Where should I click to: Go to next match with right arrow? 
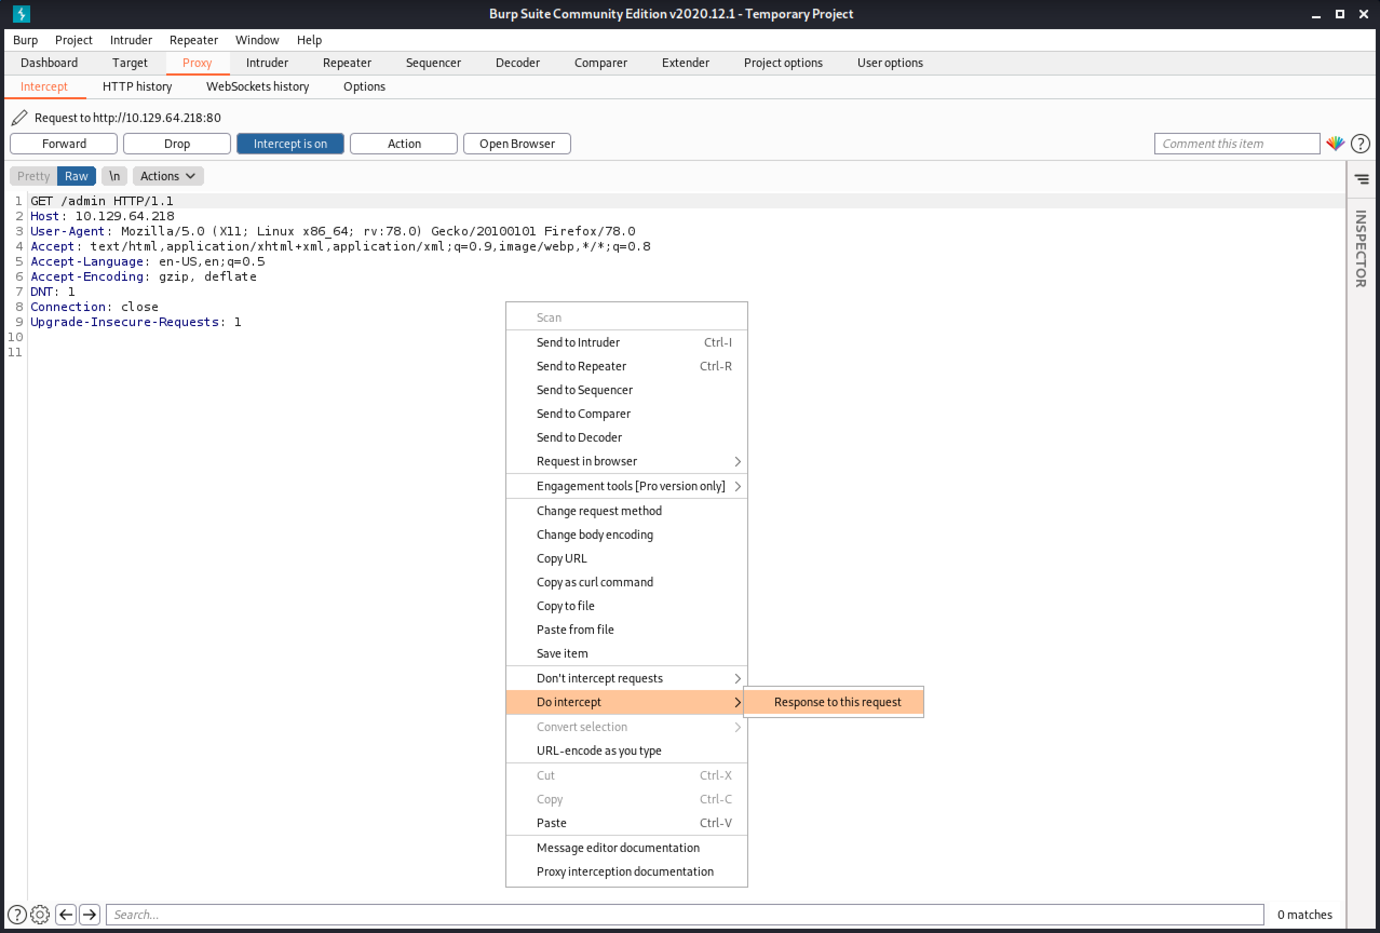(90, 915)
